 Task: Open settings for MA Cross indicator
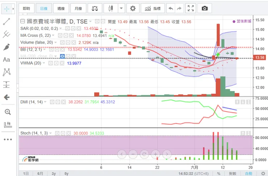(x=66, y=36)
